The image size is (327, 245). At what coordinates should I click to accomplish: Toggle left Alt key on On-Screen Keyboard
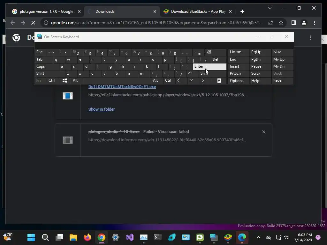pyautogui.click(x=77, y=80)
